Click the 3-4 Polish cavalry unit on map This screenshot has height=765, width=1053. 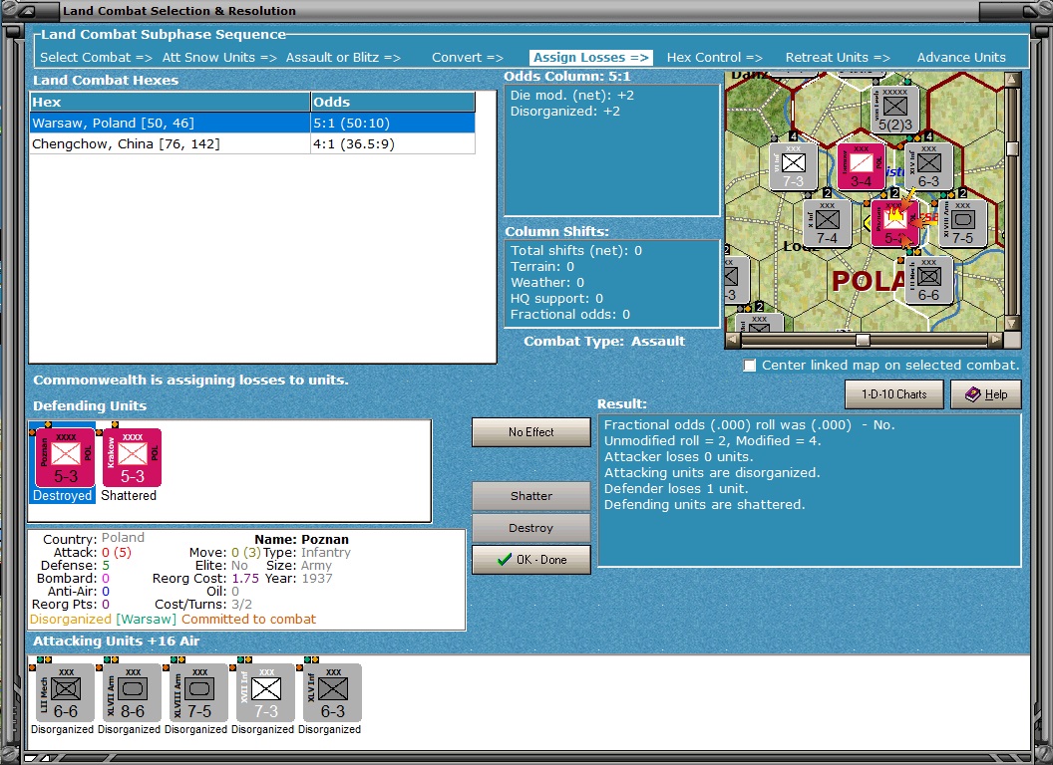(861, 166)
